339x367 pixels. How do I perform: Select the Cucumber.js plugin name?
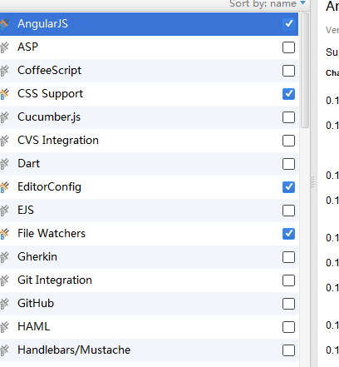(x=49, y=117)
